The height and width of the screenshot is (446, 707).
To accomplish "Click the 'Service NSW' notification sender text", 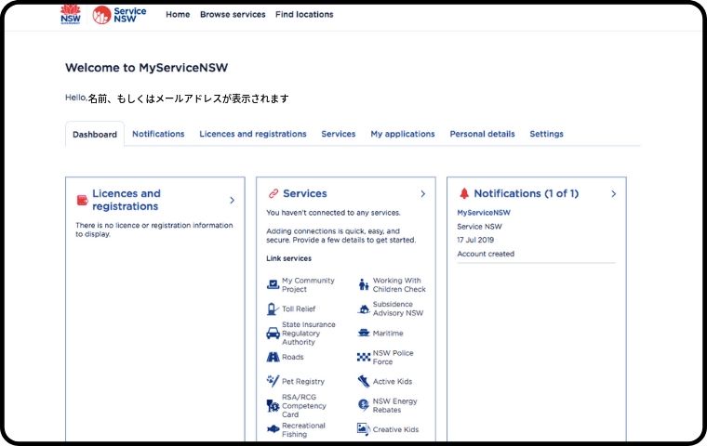I will (x=479, y=227).
